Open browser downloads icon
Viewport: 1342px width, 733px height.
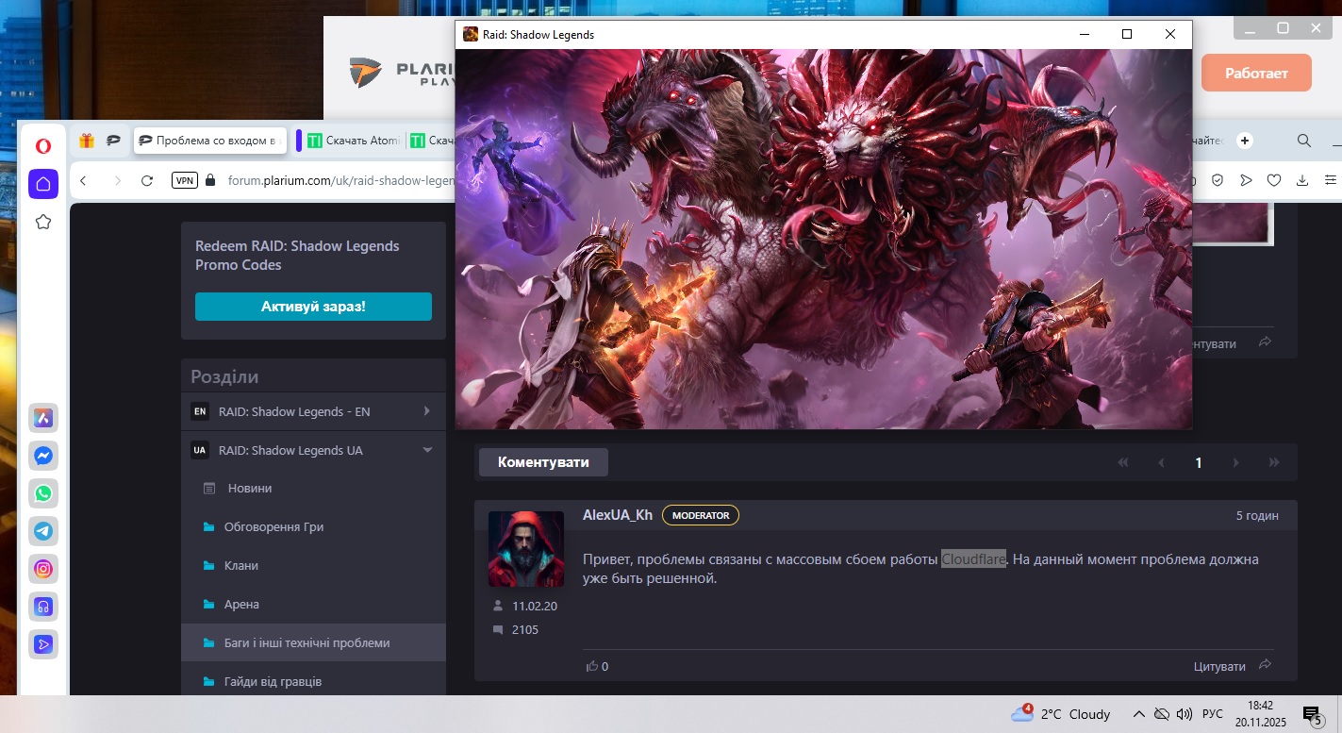click(x=1302, y=180)
